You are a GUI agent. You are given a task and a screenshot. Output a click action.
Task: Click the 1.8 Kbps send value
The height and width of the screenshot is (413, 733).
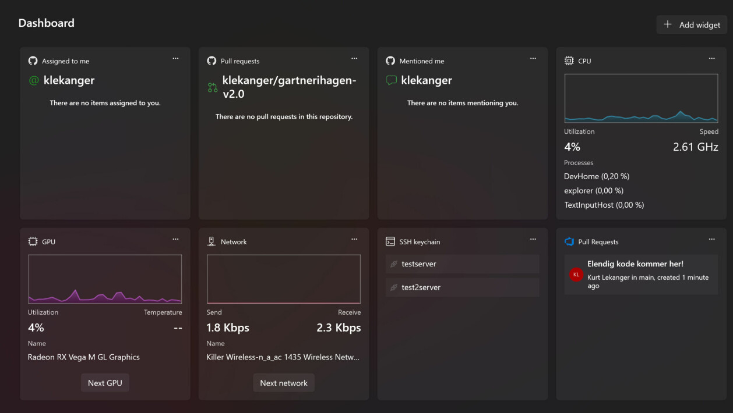coord(228,328)
